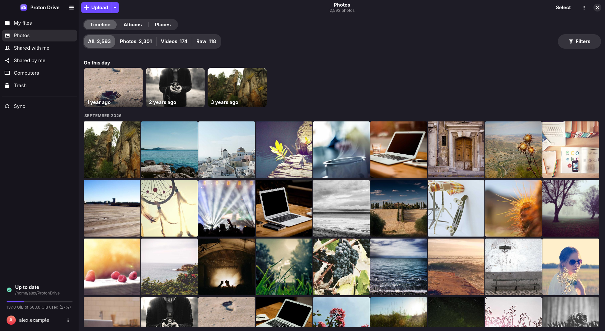The width and height of the screenshot is (605, 331).
Task: Open Shared by me section
Action: point(40,61)
